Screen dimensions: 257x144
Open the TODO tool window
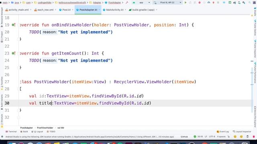(x=51, y=132)
